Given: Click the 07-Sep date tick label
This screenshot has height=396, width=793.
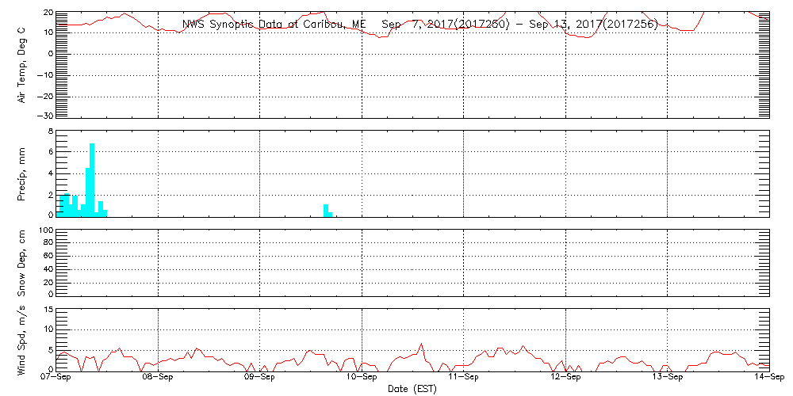Looking at the screenshot, I should coord(57,379).
